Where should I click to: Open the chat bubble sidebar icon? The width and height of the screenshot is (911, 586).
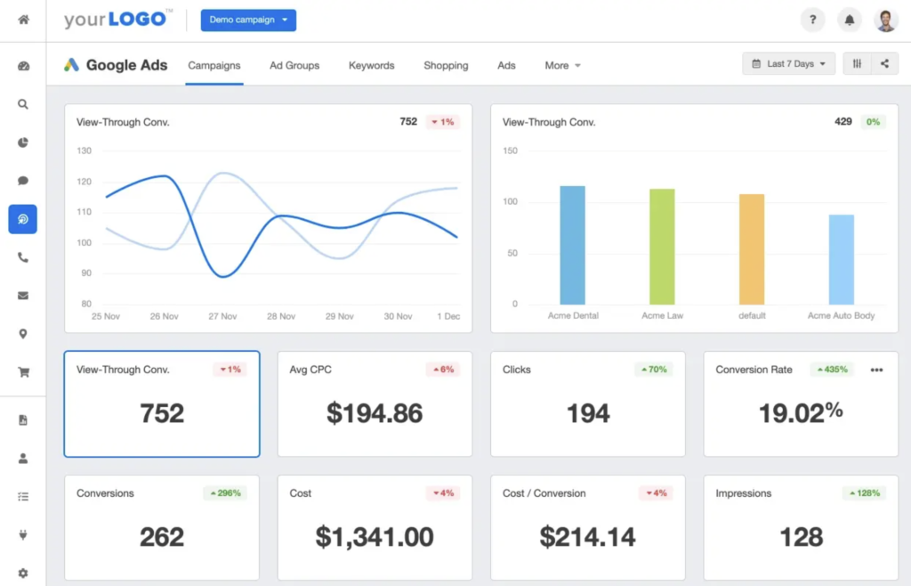pyautogui.click(x=23, y=181)
